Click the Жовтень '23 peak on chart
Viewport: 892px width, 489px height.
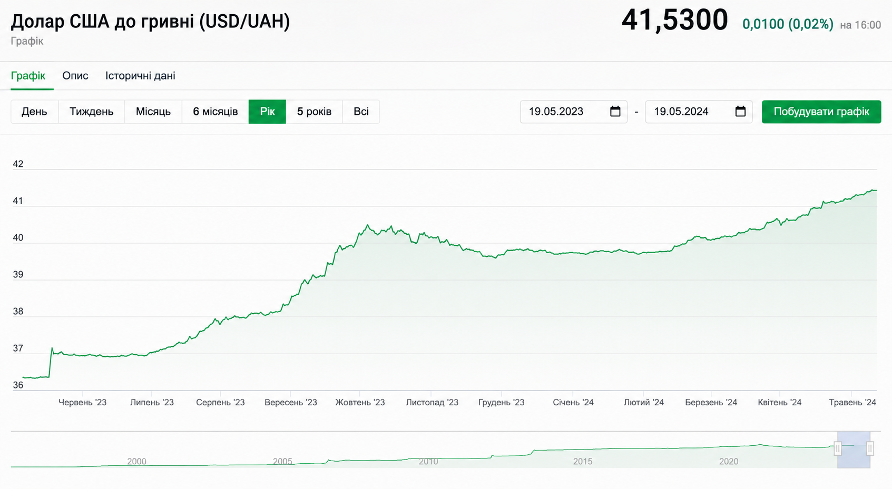pyautogui.click(x=368, y=225)
